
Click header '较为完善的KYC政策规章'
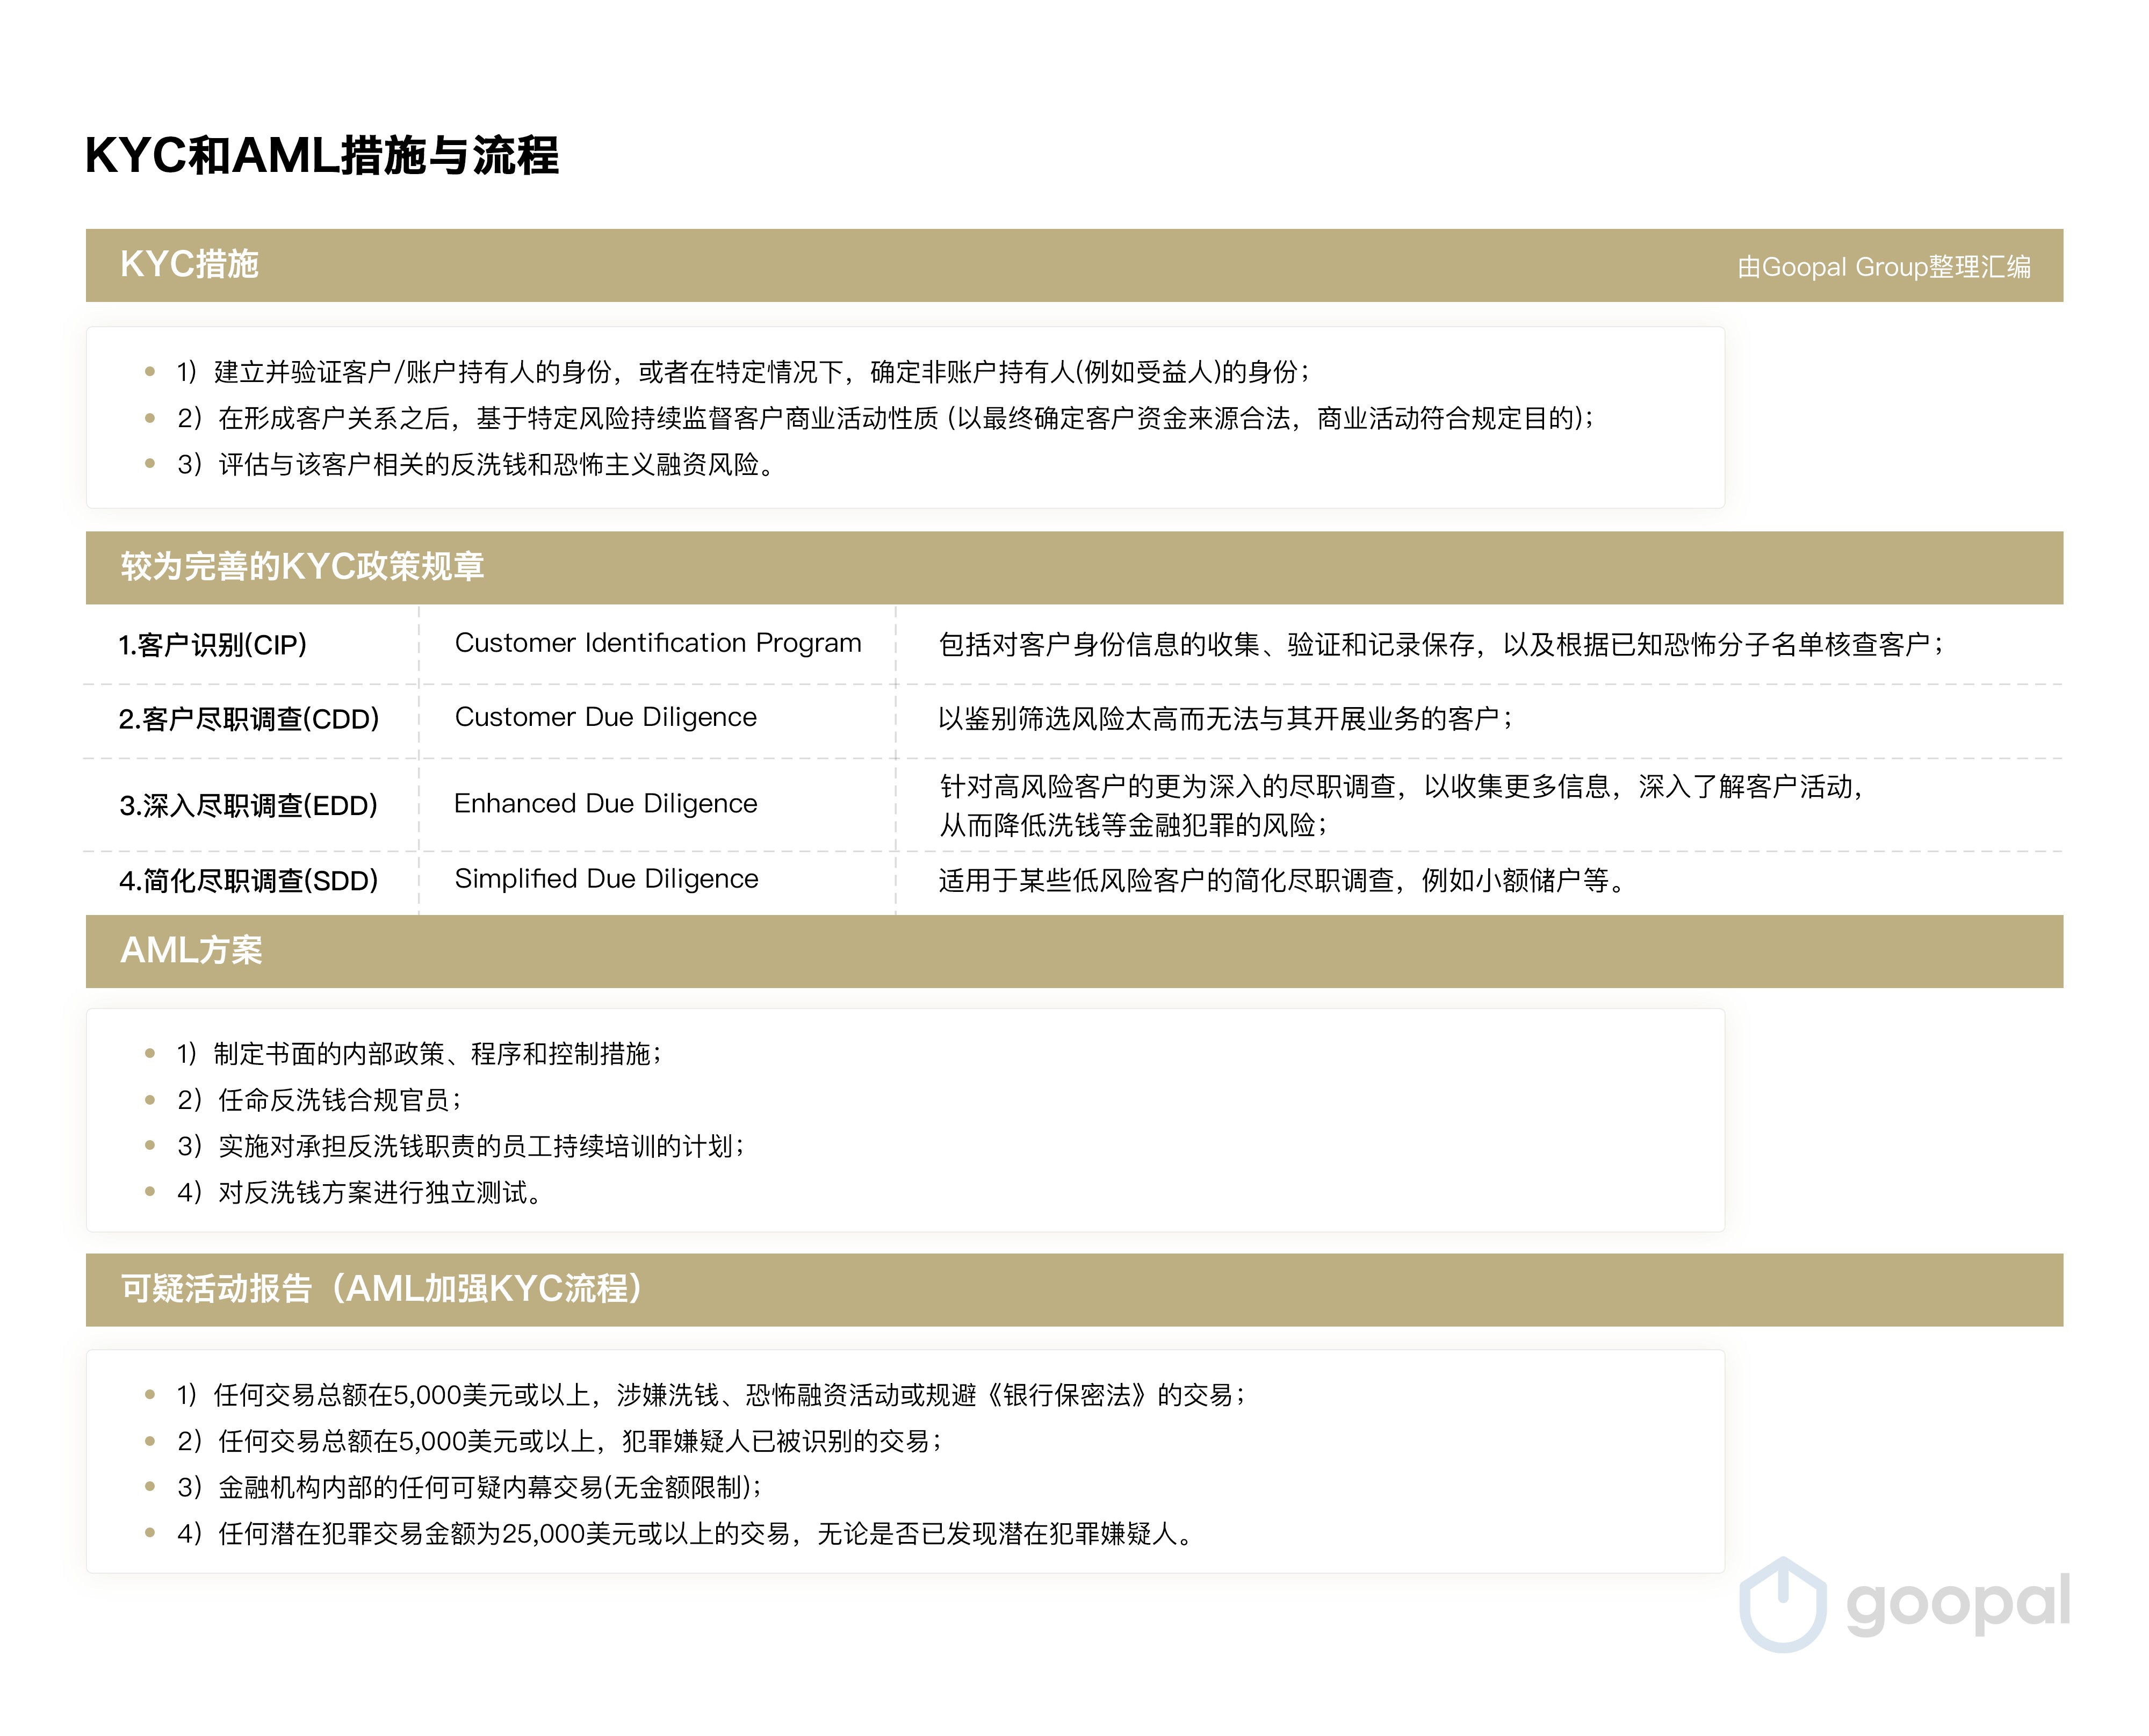pos(1074,567)
